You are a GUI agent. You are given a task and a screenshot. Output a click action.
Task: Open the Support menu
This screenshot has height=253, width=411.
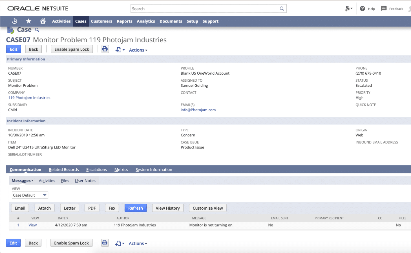coord(210,21)
